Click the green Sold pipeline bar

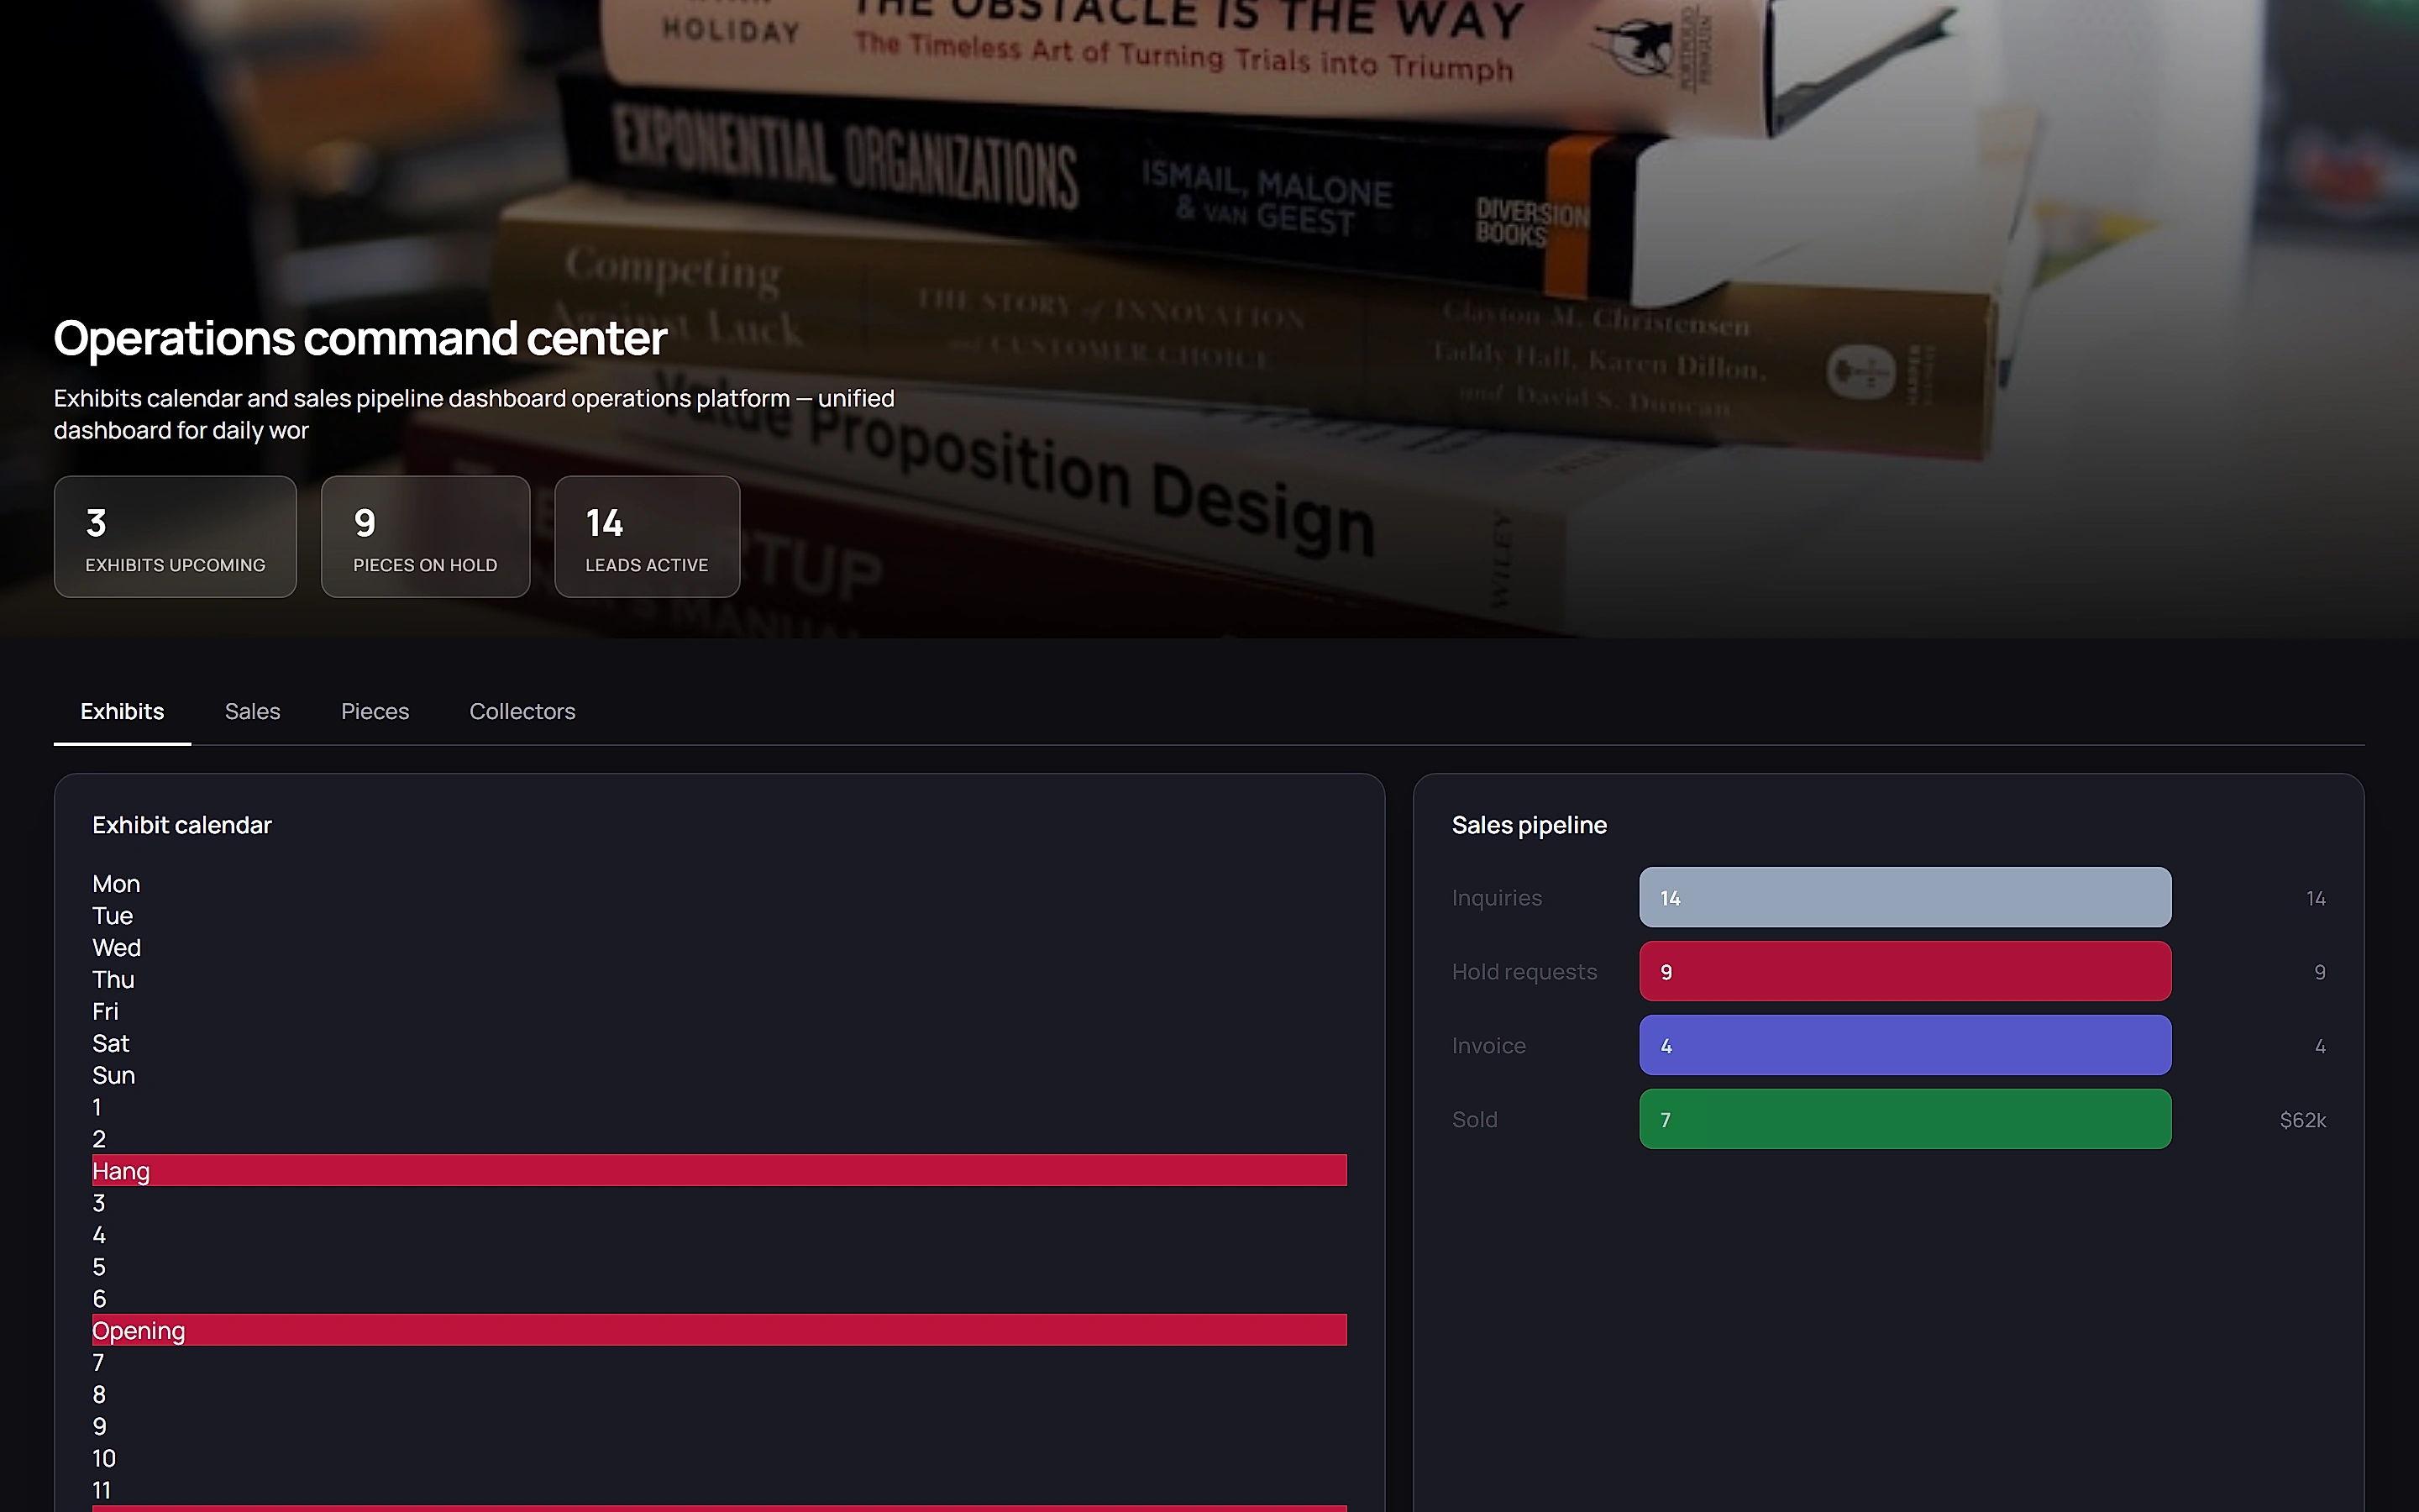tap(1905, 1120)
